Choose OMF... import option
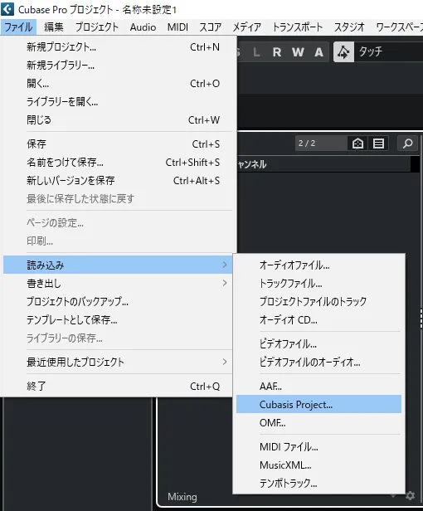423x511 pixels. tap(318, 423)
